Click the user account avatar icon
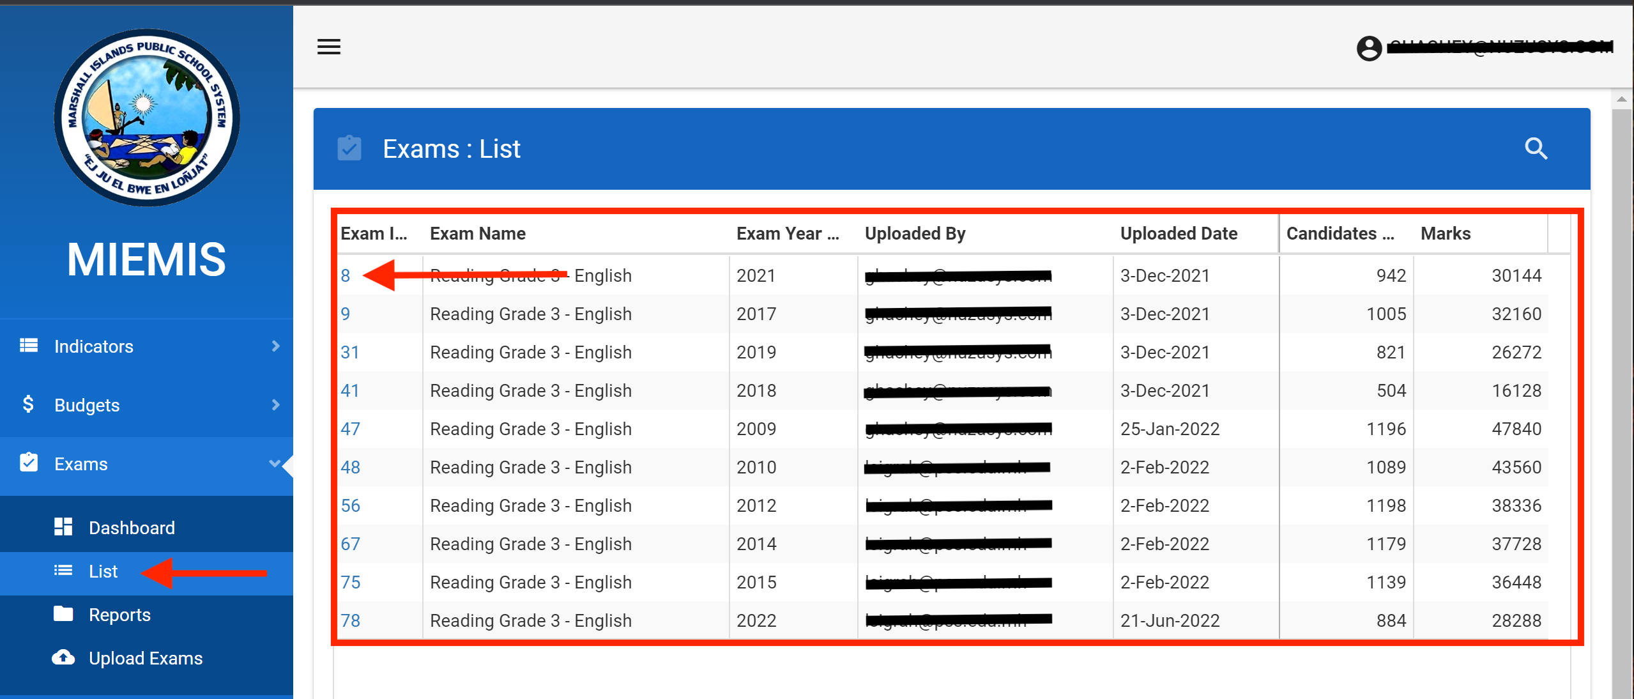 click(x=1369, y=48)
